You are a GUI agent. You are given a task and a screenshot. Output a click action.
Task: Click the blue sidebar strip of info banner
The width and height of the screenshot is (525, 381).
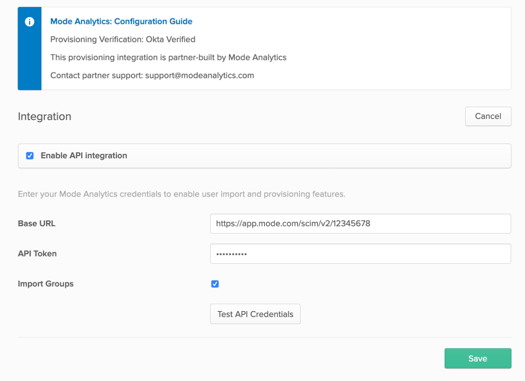coord(30,60)
